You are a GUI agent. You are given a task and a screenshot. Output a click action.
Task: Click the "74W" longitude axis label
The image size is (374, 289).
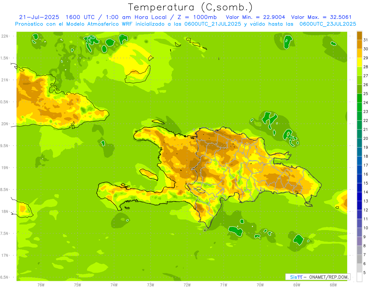coord(114,285)
